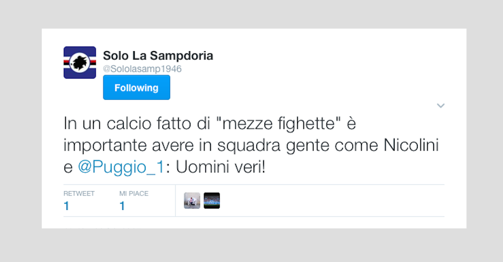Viewport: 503px width, 262px height.
Task: Expand the tweet actions menu via down arrow
Action: (440, 105)
